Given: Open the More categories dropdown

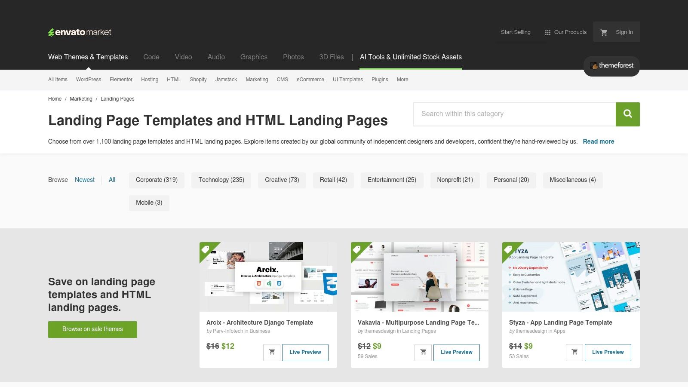Looking at the screenshot, I should (402, 80).
